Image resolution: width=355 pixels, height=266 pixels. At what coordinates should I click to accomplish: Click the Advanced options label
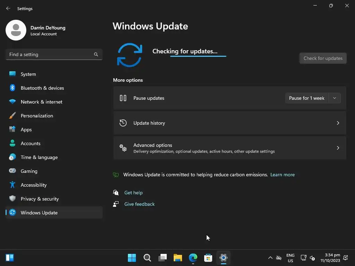153,145
